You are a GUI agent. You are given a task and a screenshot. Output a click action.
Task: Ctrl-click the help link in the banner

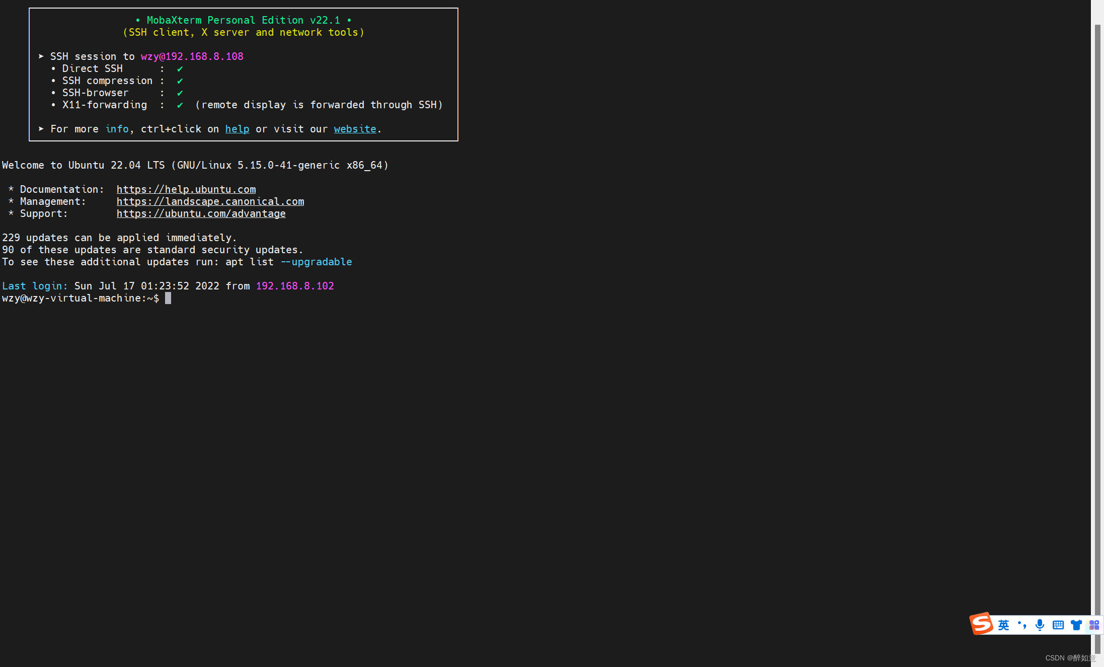click(x=237, y=129)
